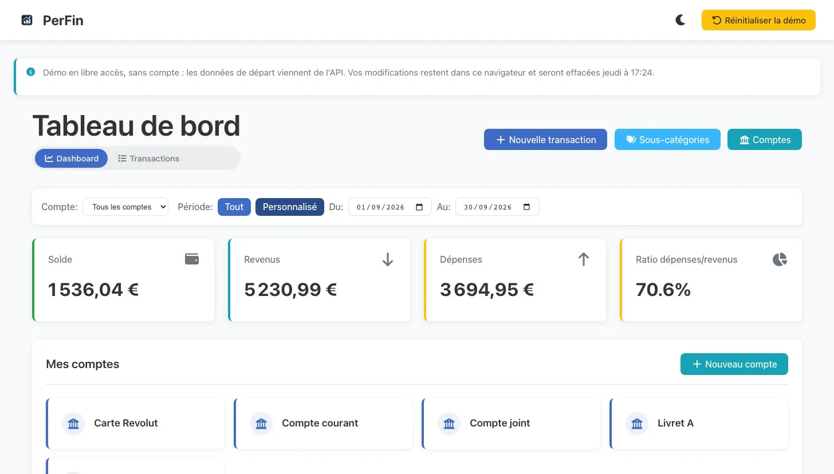The height and width of the screenshot is (474, 834).
Task: Click the Tableau de bord page title
Action: [x=136, y=125]
